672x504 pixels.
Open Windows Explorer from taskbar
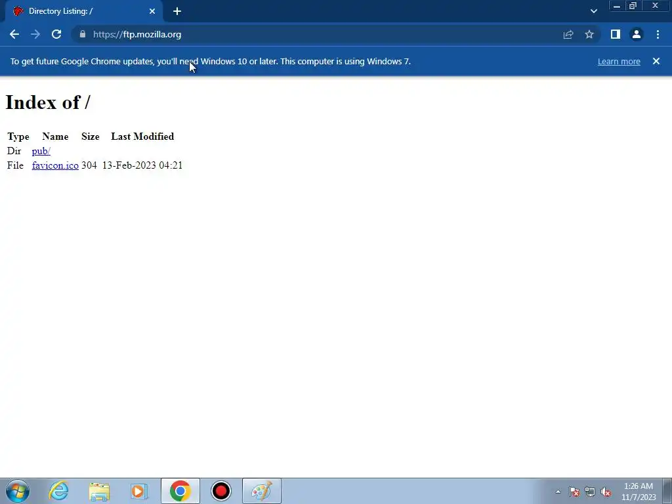pos(100,491)
